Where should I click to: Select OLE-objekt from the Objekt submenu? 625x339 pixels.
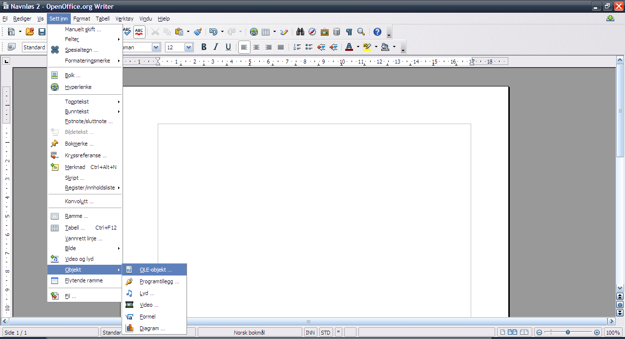(154, 270)
